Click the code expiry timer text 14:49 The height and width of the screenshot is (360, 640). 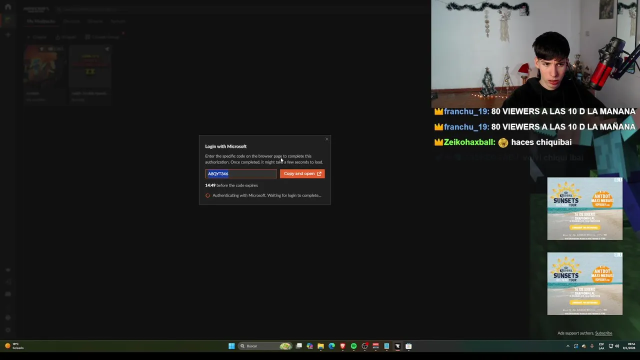click(210, 185)
